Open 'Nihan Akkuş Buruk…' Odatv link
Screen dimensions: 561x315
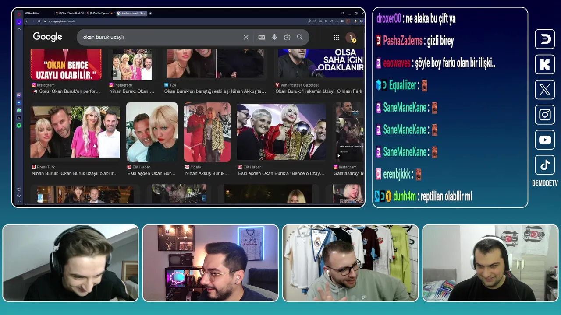[207, 174]
